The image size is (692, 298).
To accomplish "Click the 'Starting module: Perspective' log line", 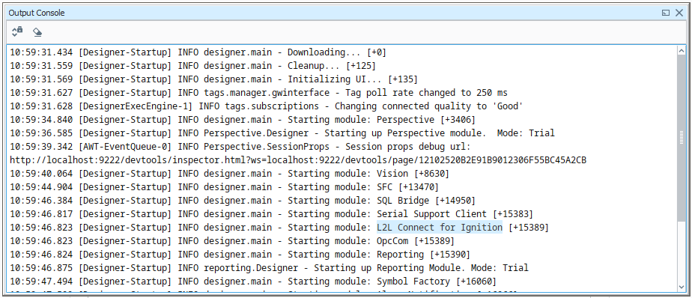I will [243, 120].
